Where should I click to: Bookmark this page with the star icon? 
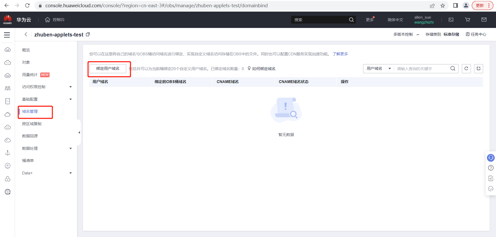coord(443,5)
